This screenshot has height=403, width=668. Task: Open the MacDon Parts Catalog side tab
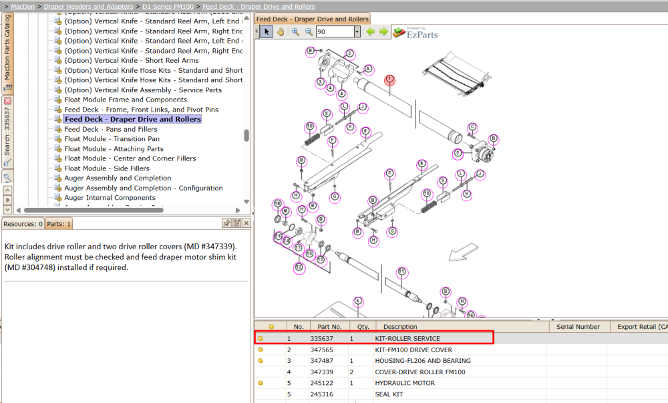click(7, 52)
